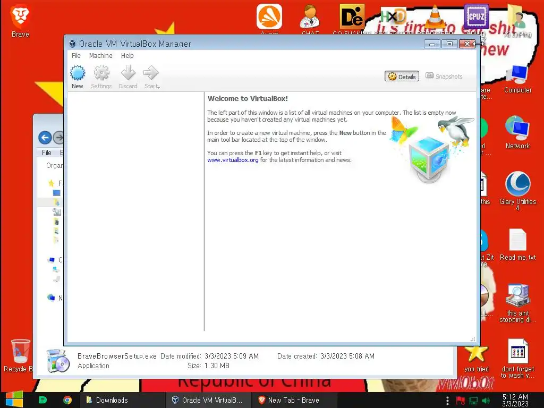Select the 'you tried' star icon
Screen dimensions: 544x408
pyautogui.click(x=477, y=359)
